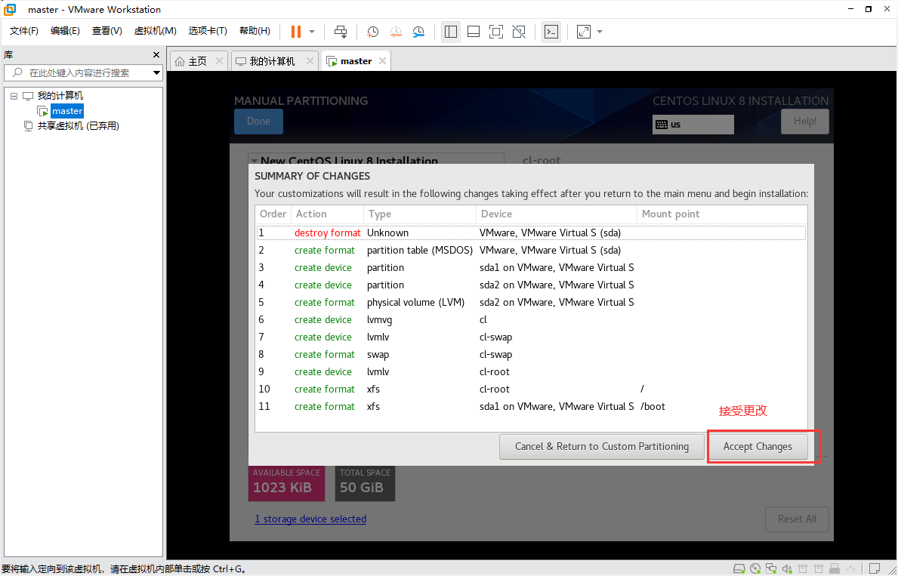Open the 帮助(H) menu
This screenshot has height=576, width=898.
[255, 31]
